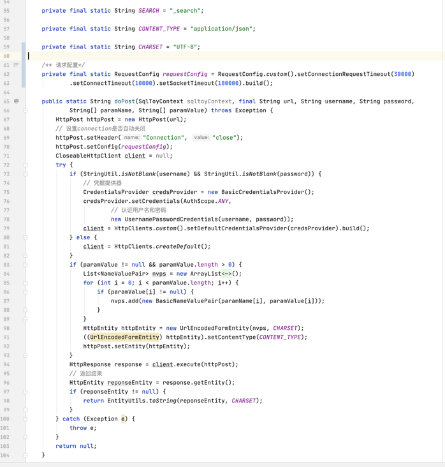Click the highlighted exception variable e in catch

(123, 419)
